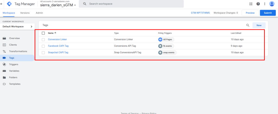Open the user account avatar
The height and width of the screenshot is (114, 278).
pyautogui.click(x=271, y=4)
